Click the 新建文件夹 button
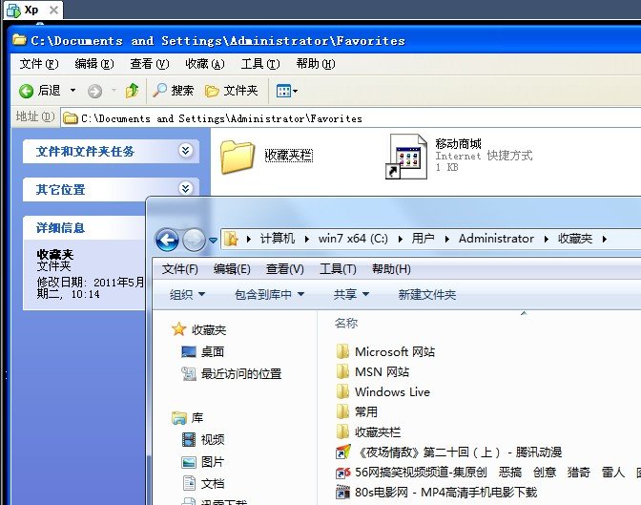 pos(426,294)
